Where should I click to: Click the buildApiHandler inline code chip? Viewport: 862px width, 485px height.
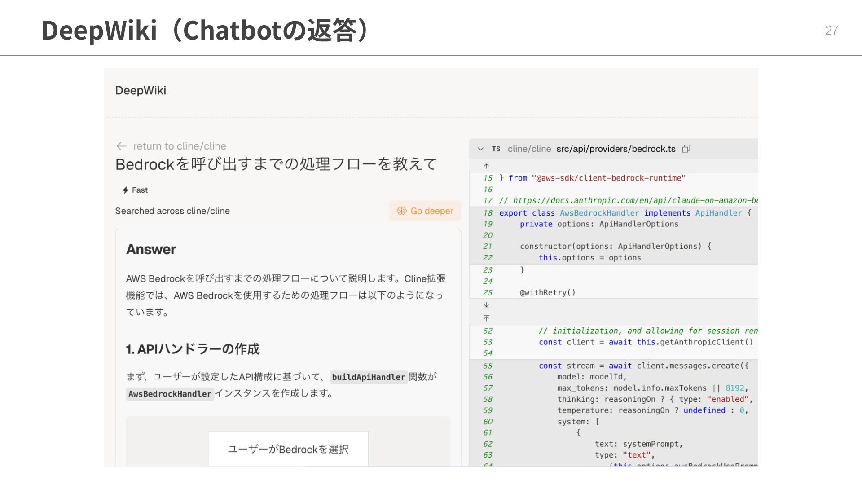tap(368, 377)
